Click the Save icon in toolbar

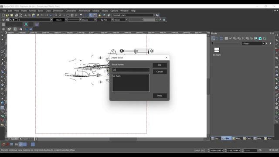click(12, 15)
